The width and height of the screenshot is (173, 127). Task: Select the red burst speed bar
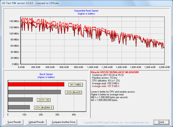pyautogui.click(x=36, y=85)
